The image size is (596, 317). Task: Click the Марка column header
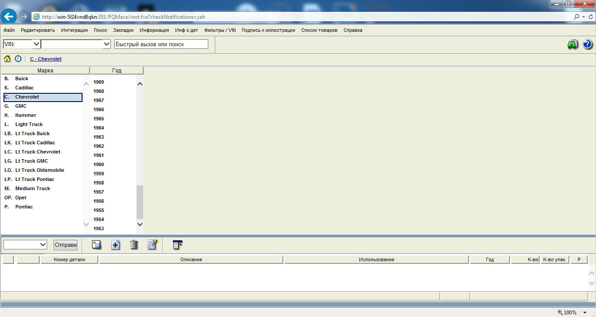pyautogui.click(x=45, y=70)
